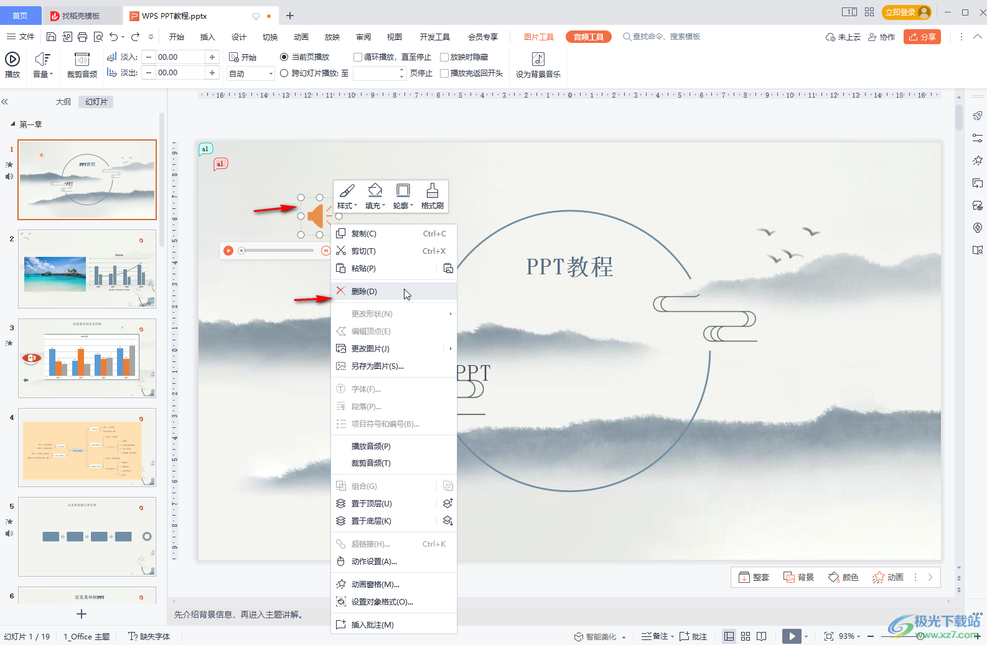
Task: Click Set as background music icon
Action: (x=538, y=59)
